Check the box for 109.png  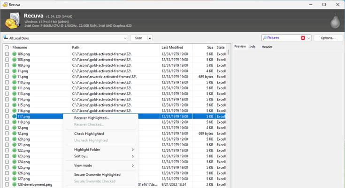click(7, 65)
